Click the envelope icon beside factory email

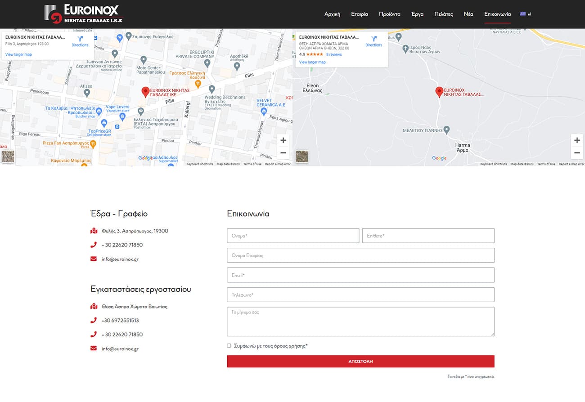coord(94,348)
